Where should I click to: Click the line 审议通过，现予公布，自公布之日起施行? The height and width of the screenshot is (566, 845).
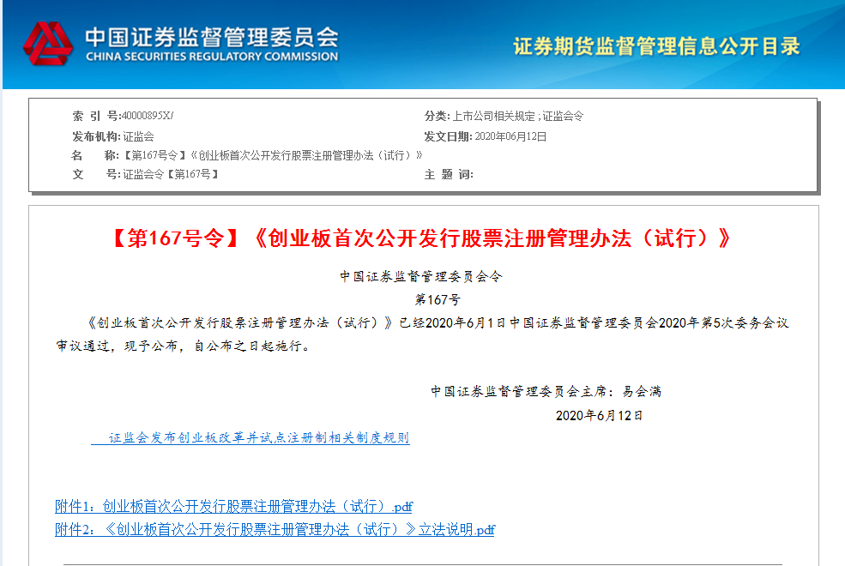tap(184, 346)
